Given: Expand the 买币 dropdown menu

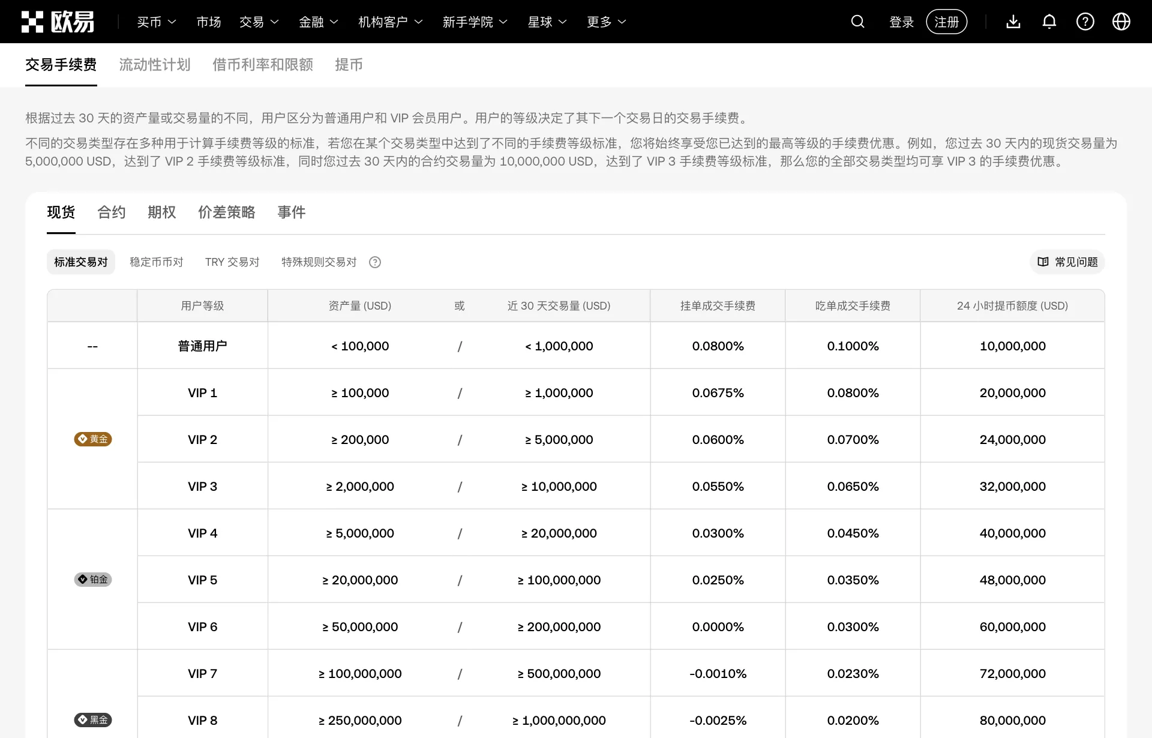Looking at the screenshot, I should pyautogui.click(x=157, y=22).
